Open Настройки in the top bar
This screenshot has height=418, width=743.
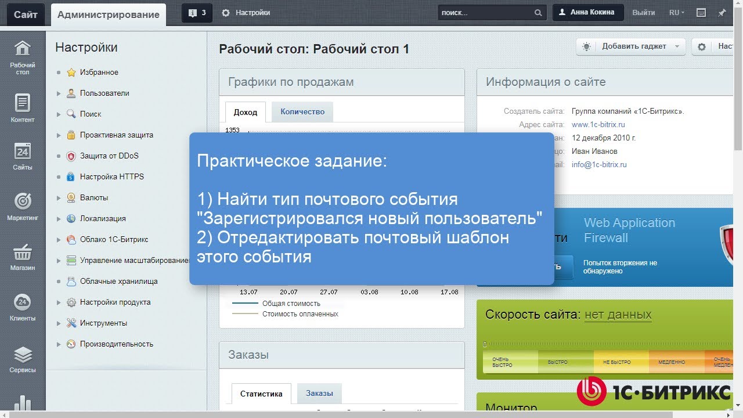point(246,13)
